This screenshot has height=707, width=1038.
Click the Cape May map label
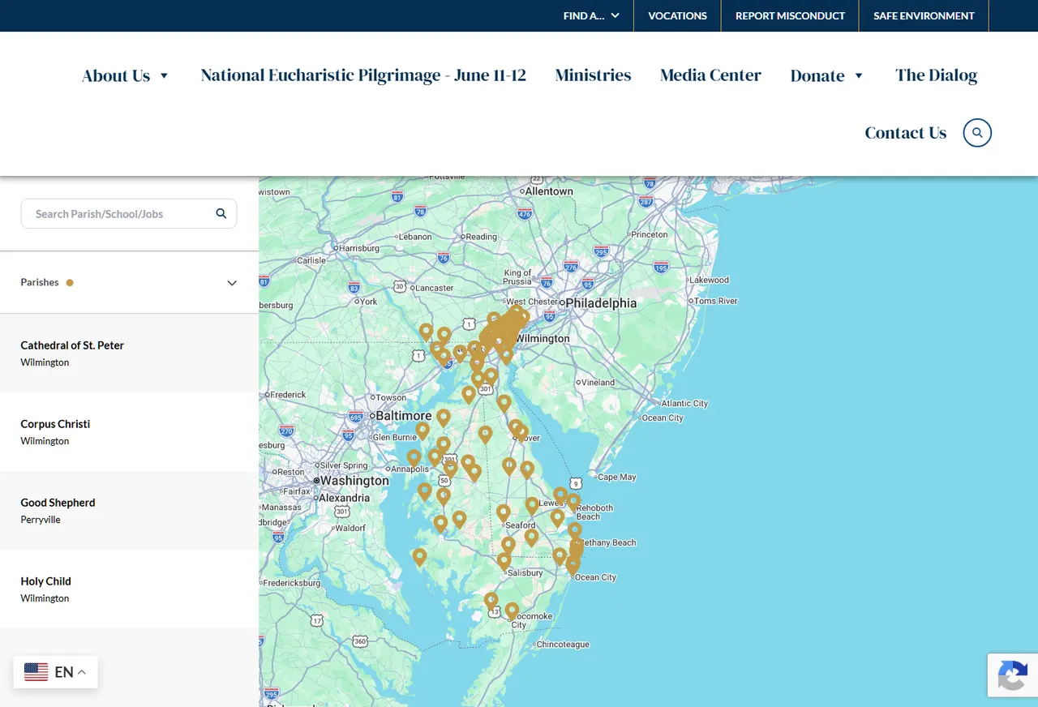tap(617, 477)
